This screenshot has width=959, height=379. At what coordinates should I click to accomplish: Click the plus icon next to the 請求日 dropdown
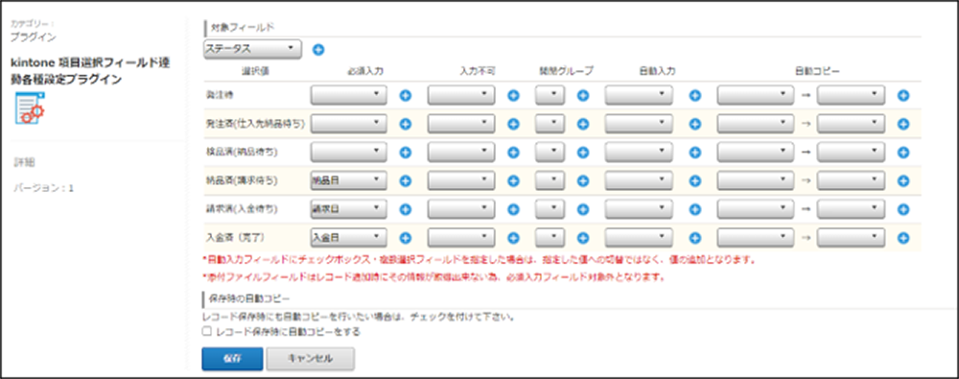[x=405, y=209]
